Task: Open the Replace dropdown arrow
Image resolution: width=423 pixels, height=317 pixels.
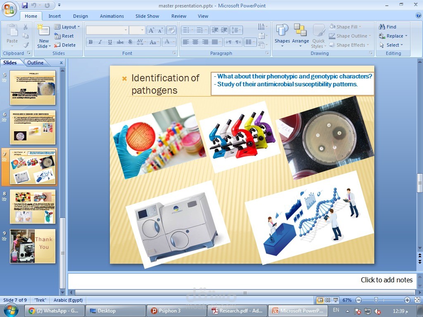Action: point(406,36)
